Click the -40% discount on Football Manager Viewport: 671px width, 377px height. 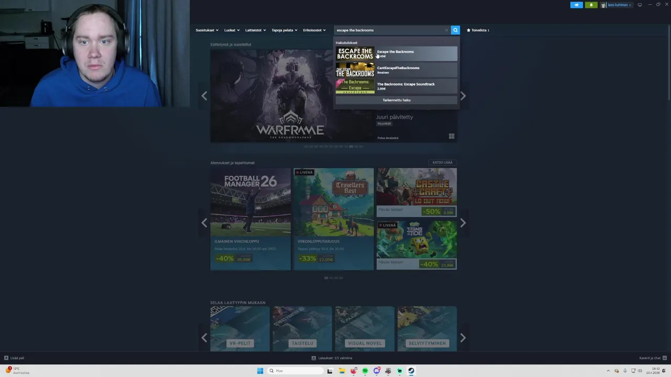(x=224, y=259)
